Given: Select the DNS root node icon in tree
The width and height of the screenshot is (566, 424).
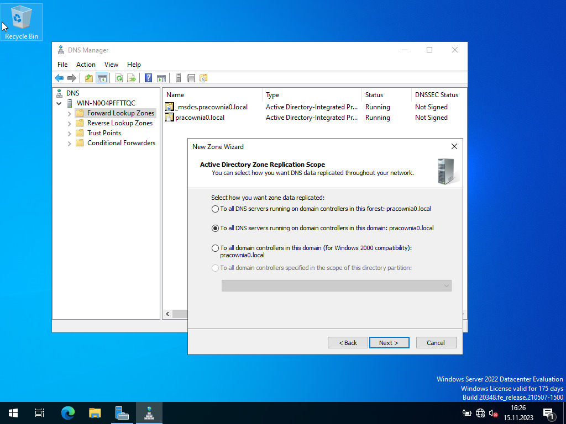Looking at the screenshot, I should (60, 93).
